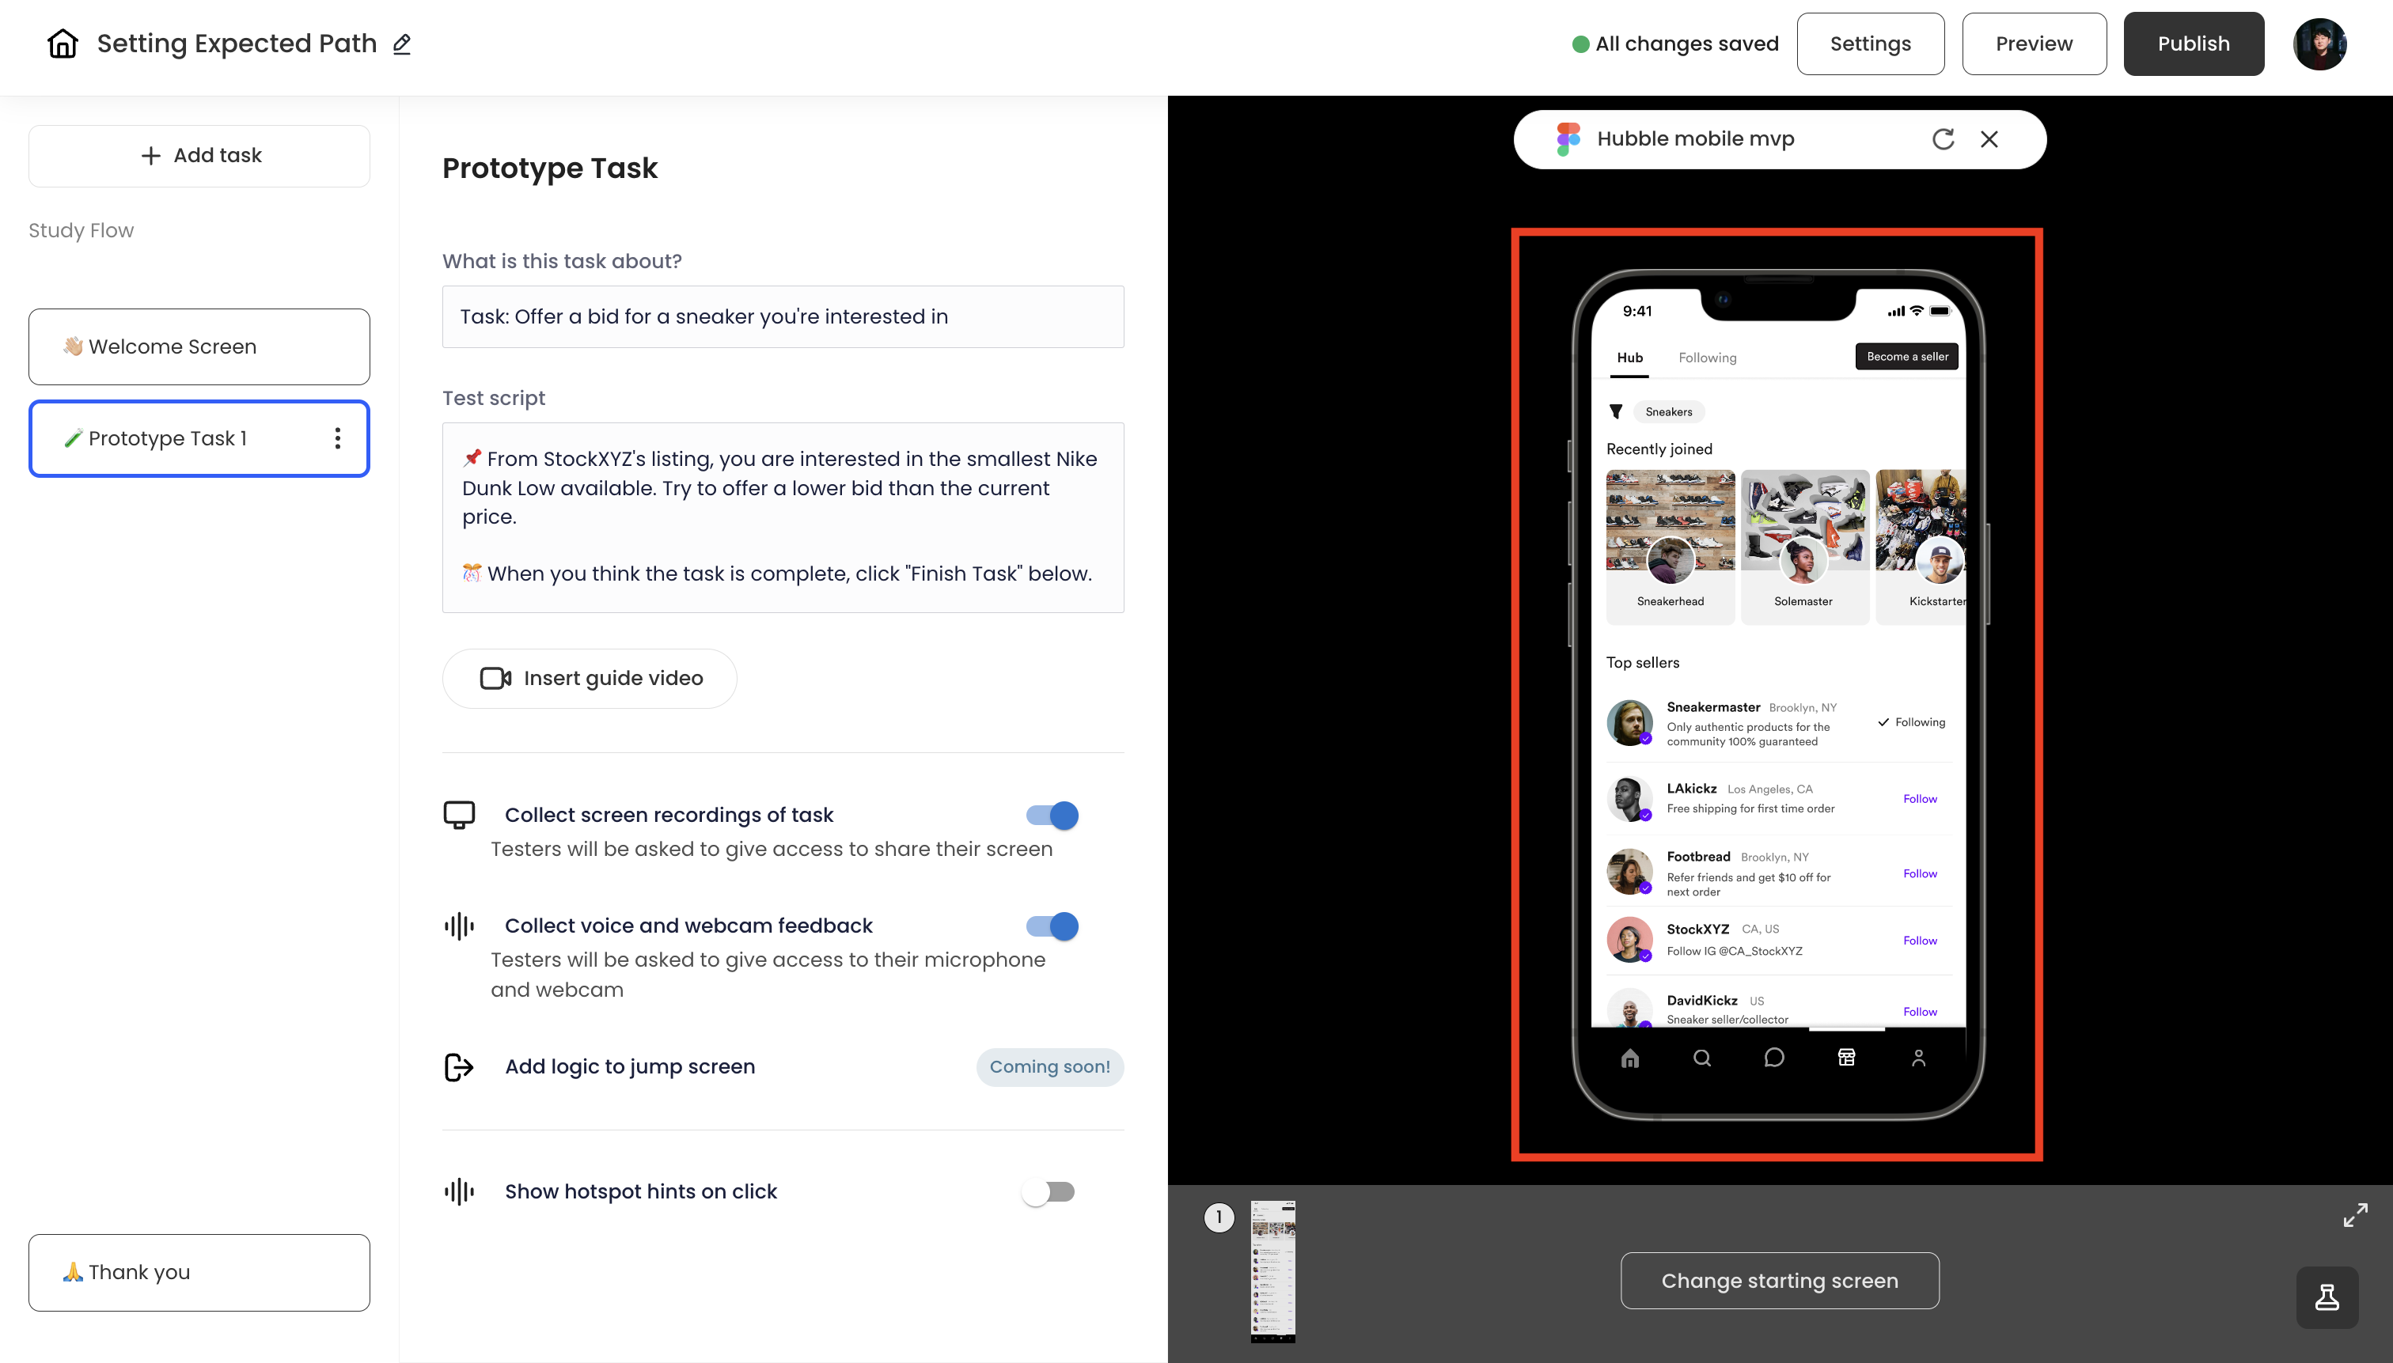Screen dimensions: 2393x1363
Task: Follow Footbread seller
Action: [1919, 873]
